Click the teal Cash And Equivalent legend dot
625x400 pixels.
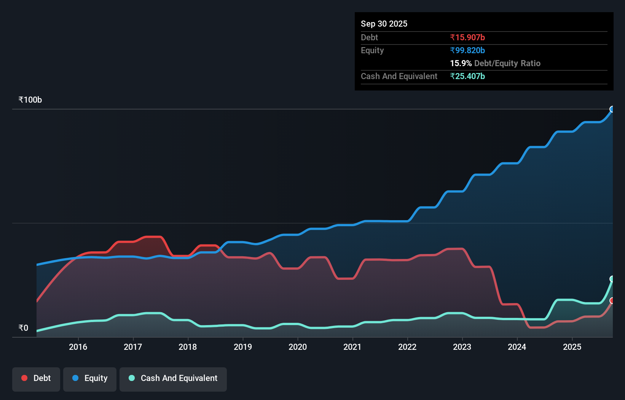(x=131, y=378)
